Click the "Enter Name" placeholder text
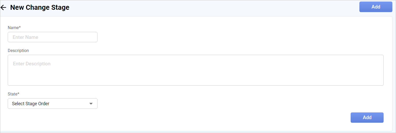The height and width of the screenshot is (133, 396). 26,37
